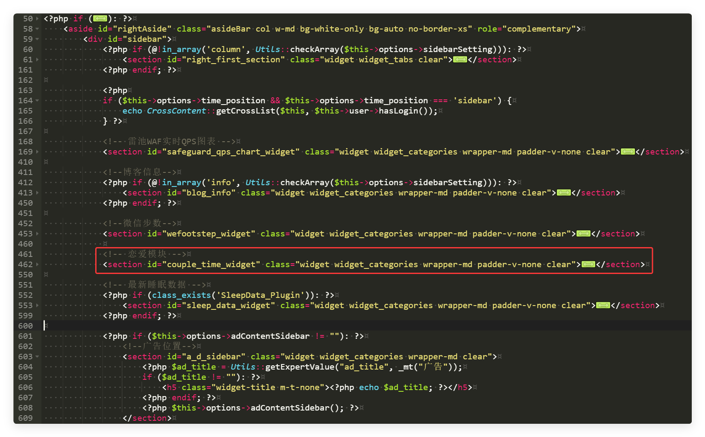Expand the folded block at line 50

[38, 19]
